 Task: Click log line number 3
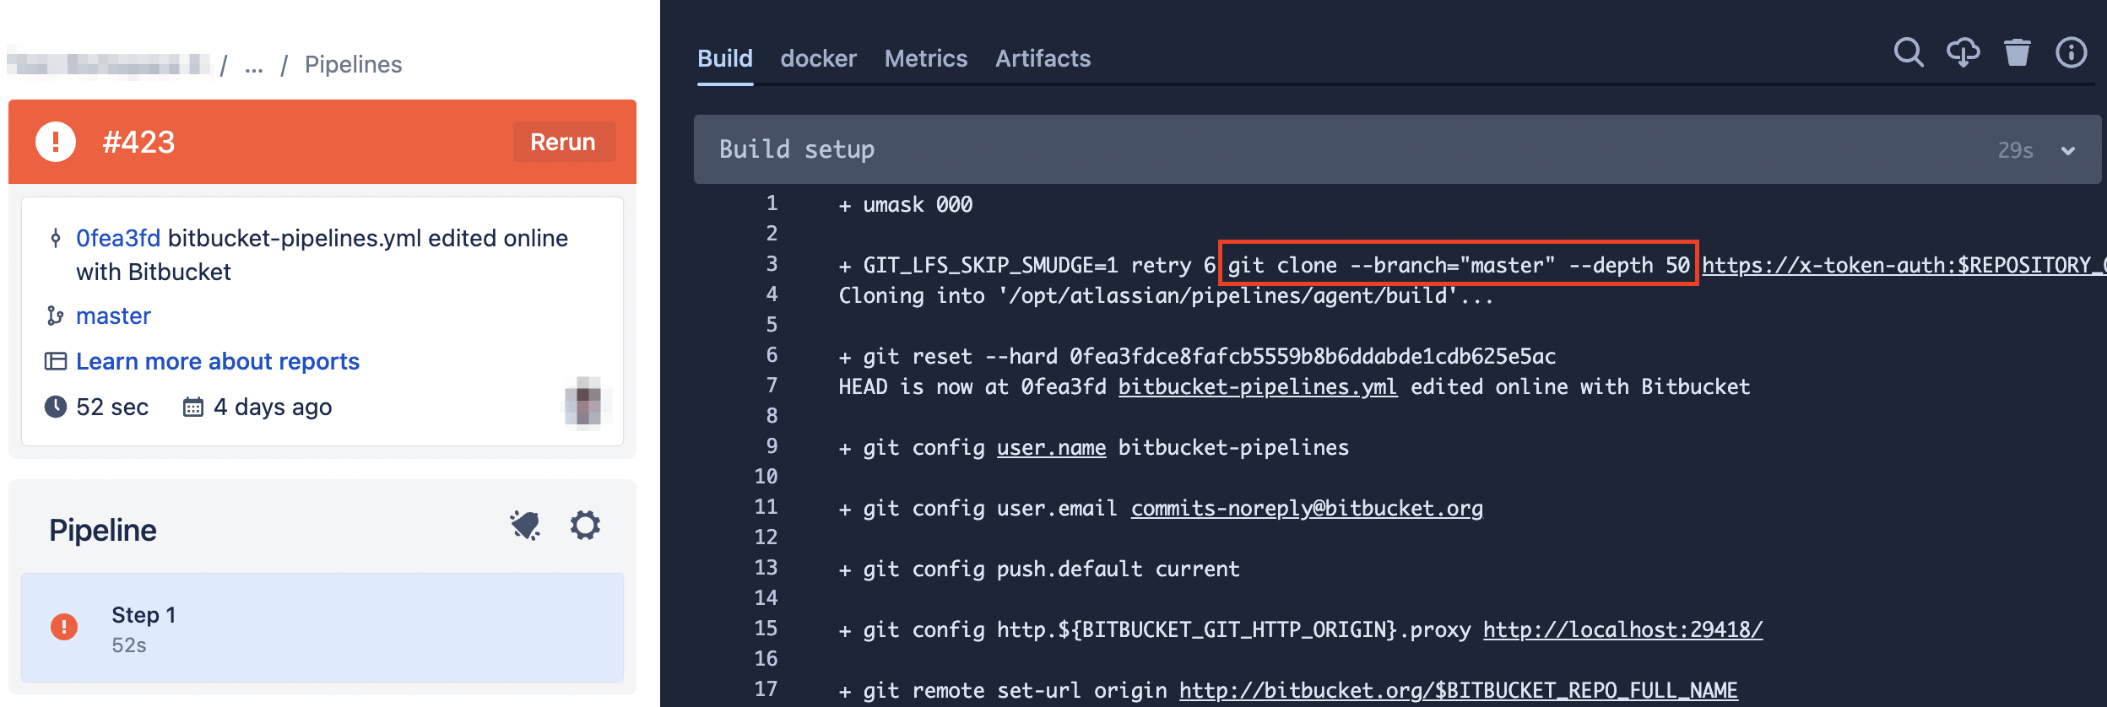[x=772, y=264]
